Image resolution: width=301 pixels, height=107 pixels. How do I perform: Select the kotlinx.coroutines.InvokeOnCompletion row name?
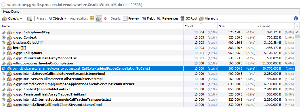[43, 63]
